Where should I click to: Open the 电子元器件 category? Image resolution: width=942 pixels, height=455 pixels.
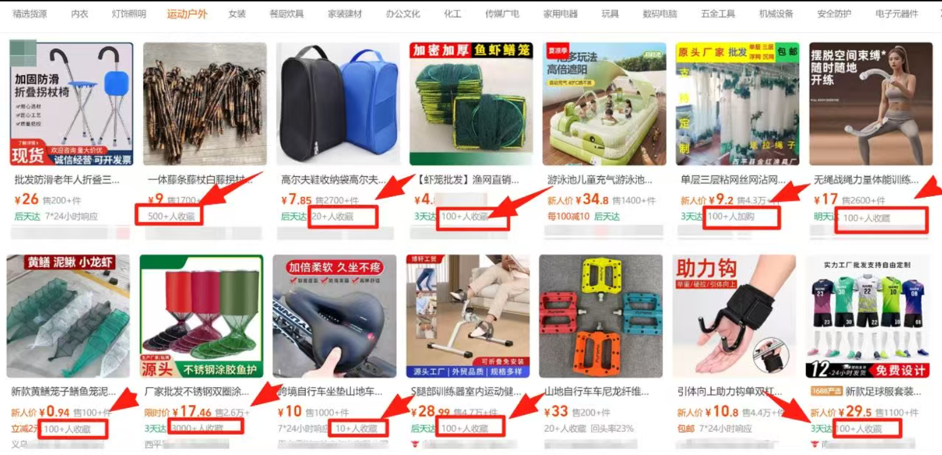click(x=896, y=13)
